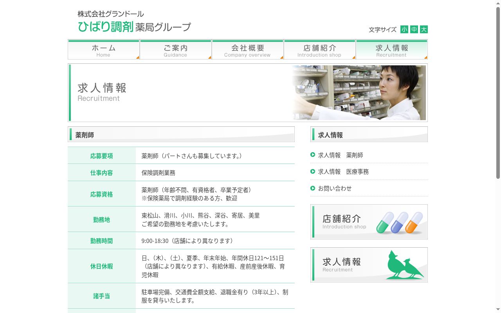Click the 保険調剤業務 cell text
This screenshot has width=501, height=313.
(159, 173)
